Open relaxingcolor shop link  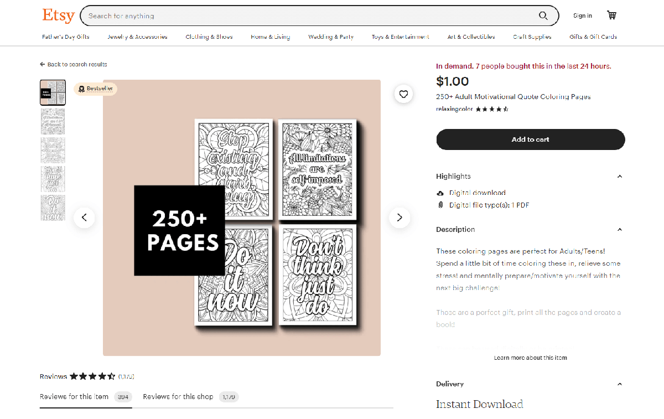coord(454,110)
